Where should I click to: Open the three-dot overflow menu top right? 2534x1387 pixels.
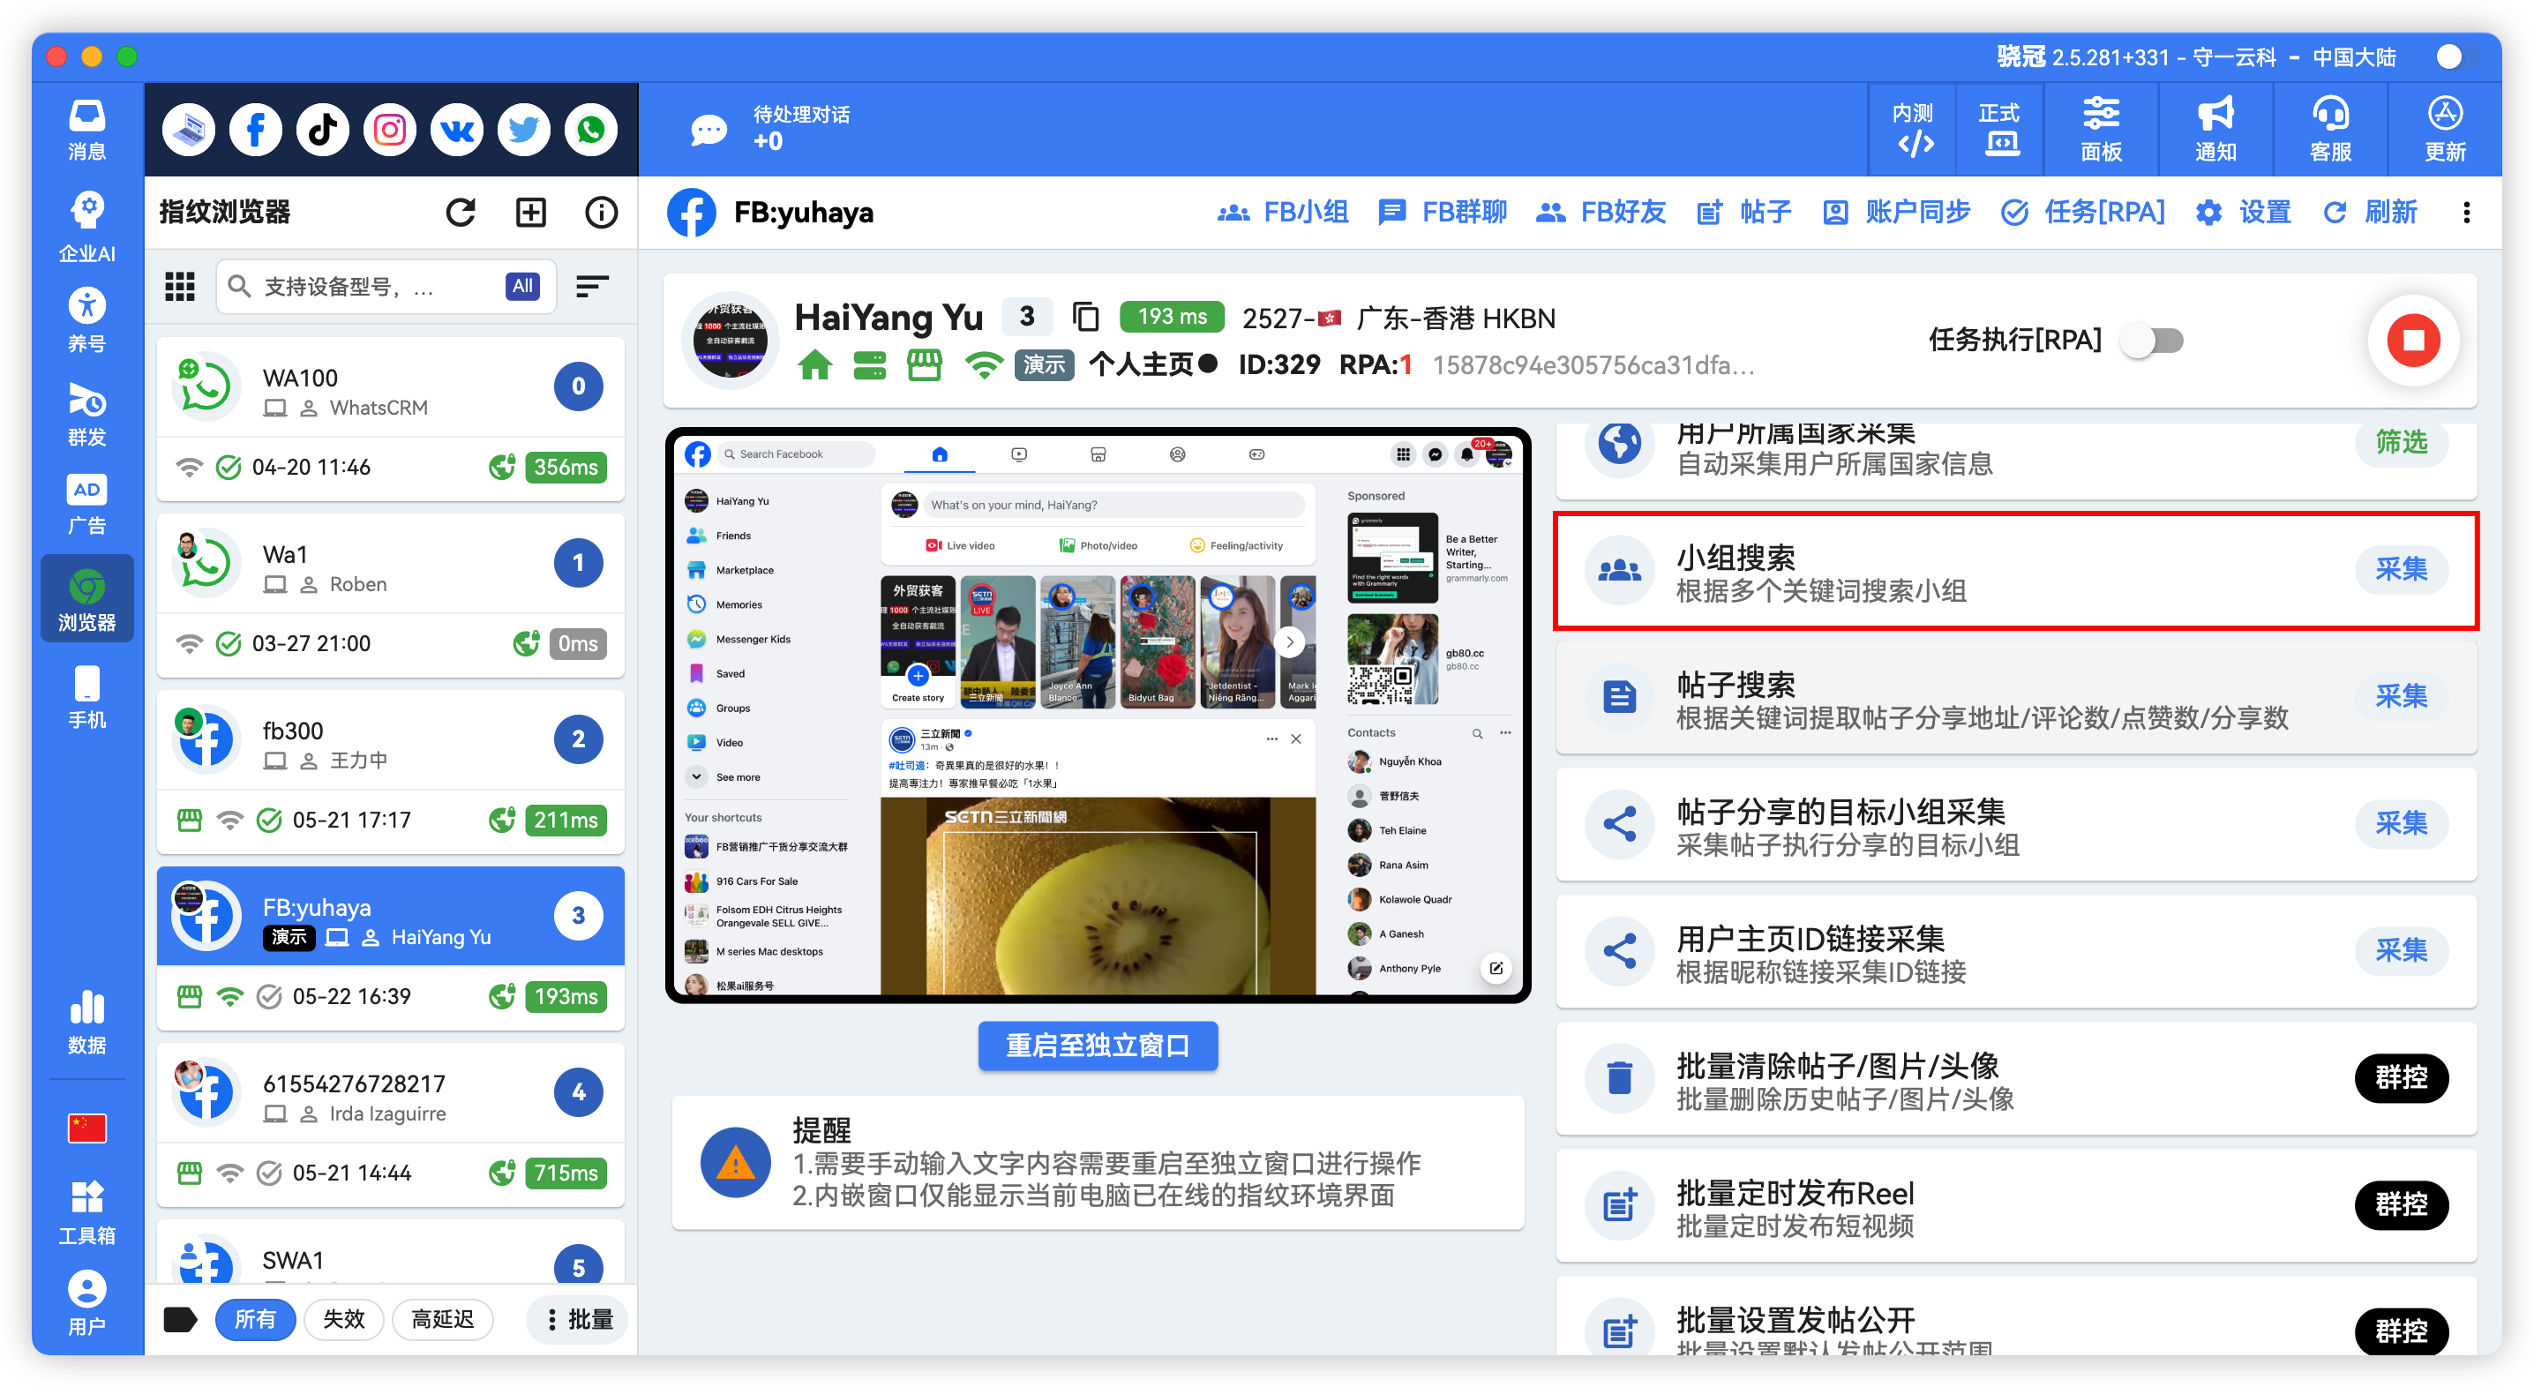pyautogui.click(x=2467, y=214)
